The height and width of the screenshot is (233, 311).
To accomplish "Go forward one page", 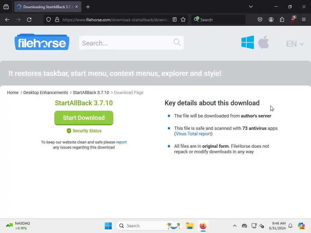I will (18, 20).
